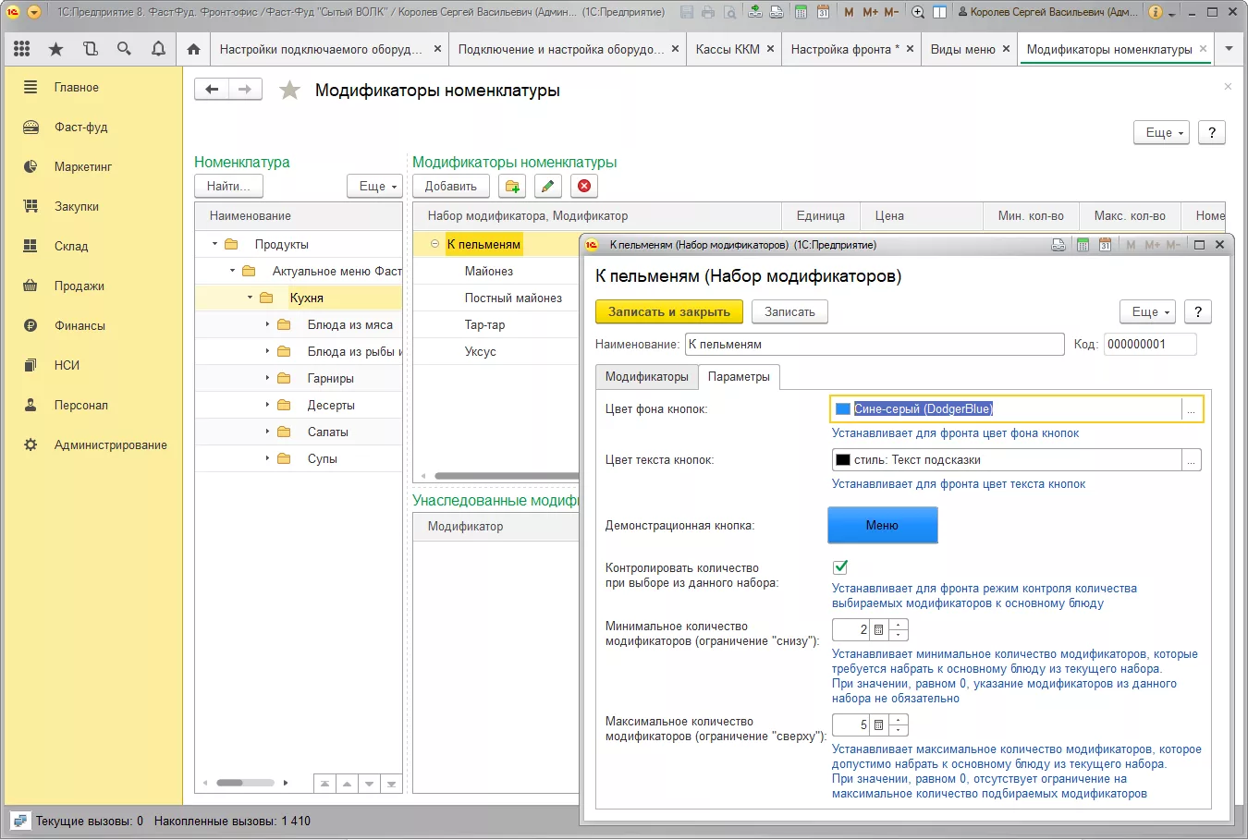Click the back arrow navigation button
Viewport: 1248px width, 840px height.
212,90
